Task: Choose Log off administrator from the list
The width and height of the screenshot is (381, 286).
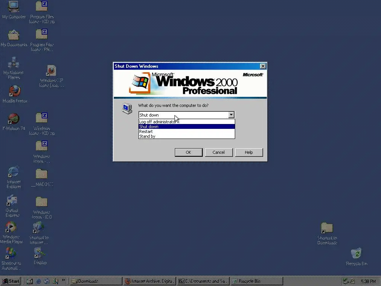Action: [187, 122]
